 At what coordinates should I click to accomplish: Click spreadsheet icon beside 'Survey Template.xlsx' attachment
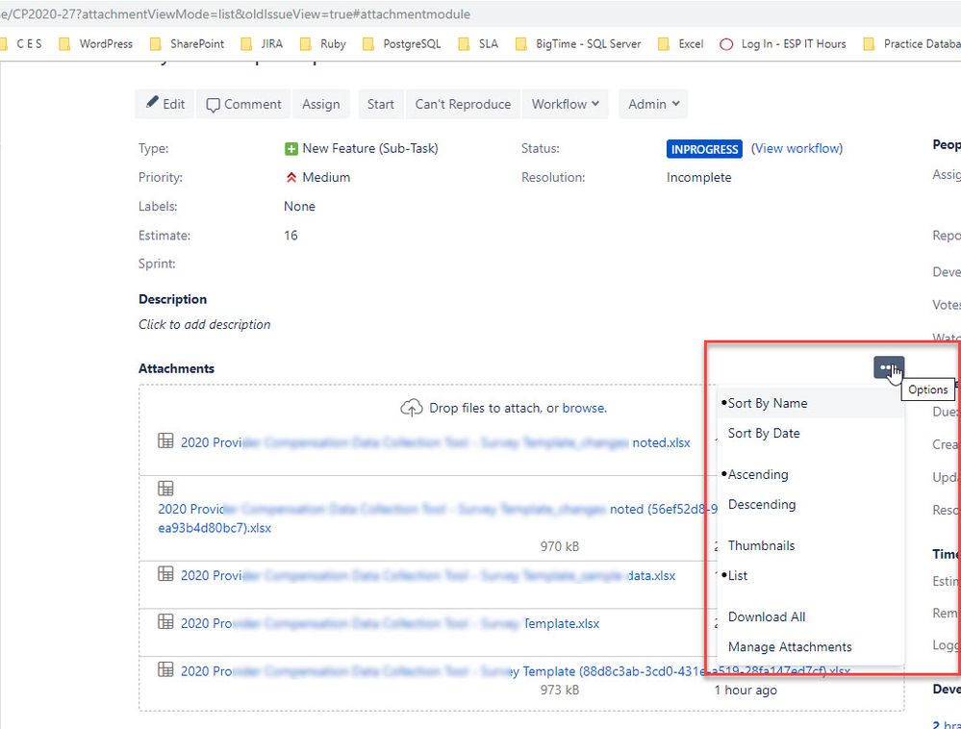click(165, 621)
